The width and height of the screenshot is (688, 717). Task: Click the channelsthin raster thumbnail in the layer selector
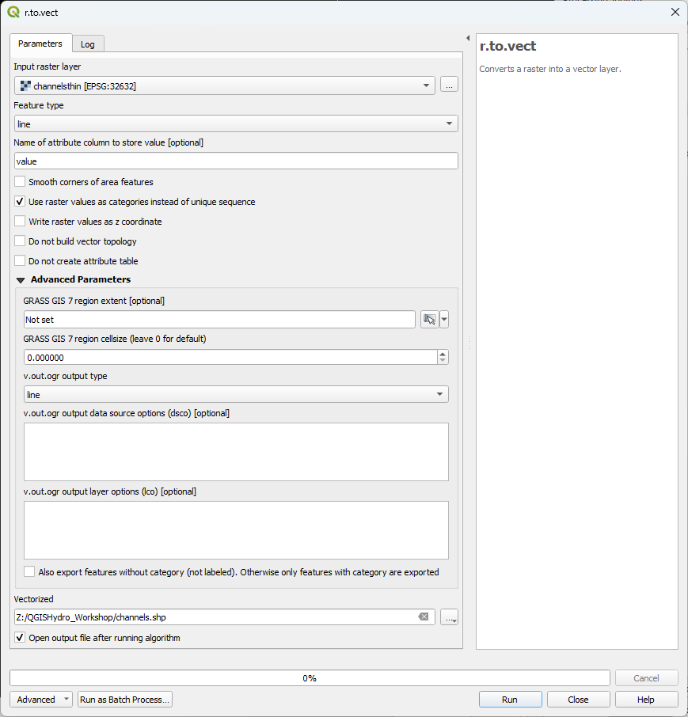(24, 85)
